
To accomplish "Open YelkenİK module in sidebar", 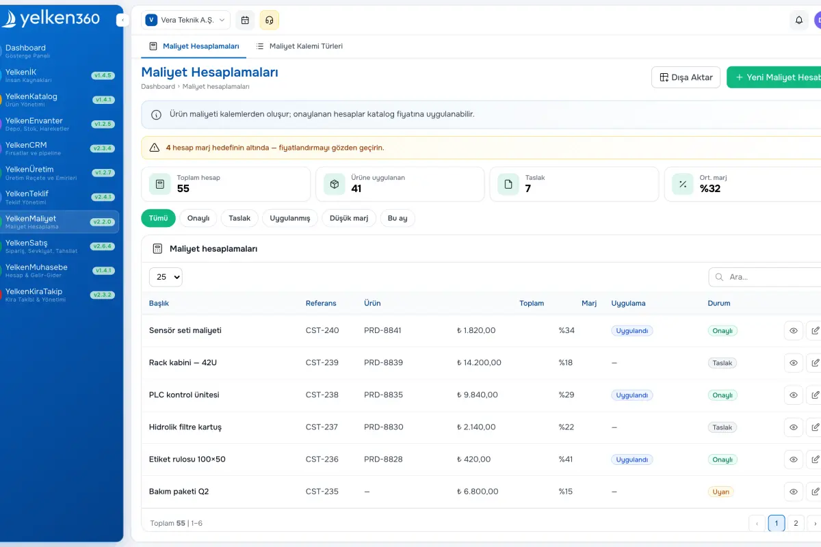I will click(60, 75).
